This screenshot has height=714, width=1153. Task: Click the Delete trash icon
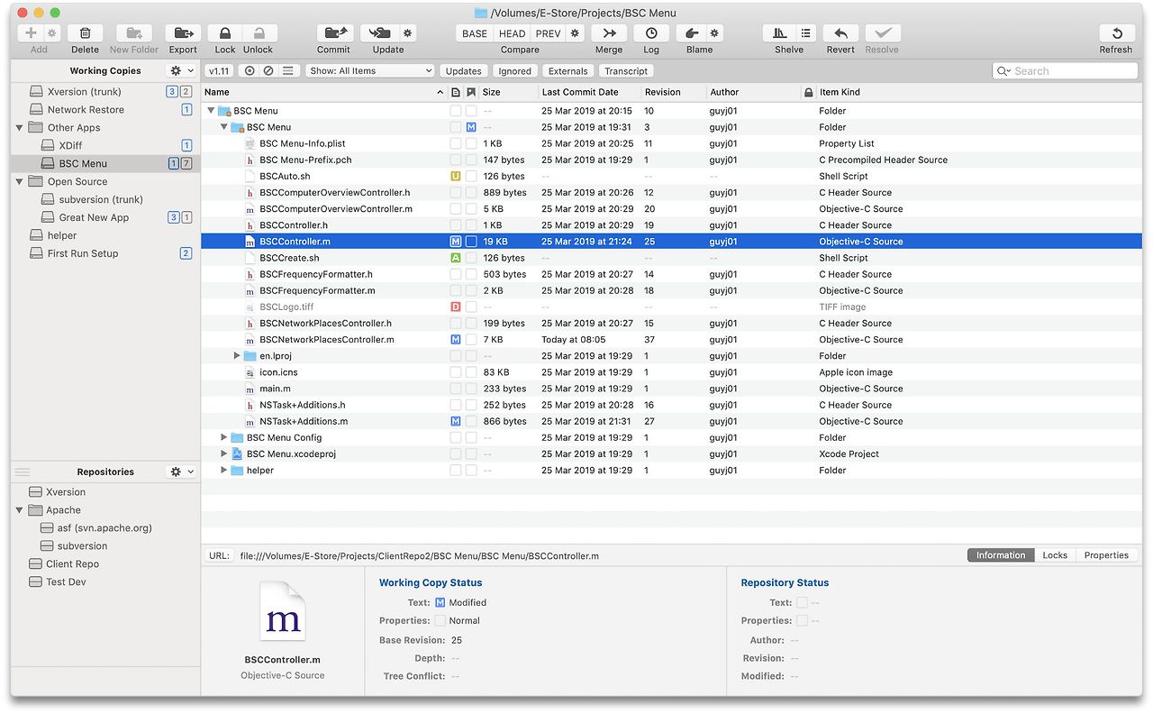pos(85,33)
